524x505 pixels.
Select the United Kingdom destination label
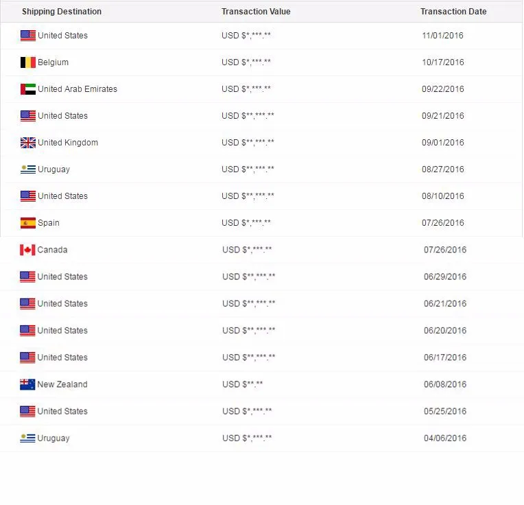pyautogui.click(x=68, y=143)
